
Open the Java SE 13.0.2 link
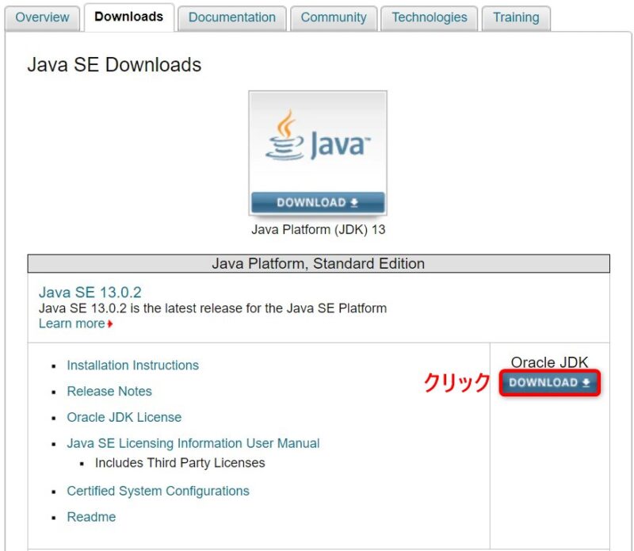91,292
